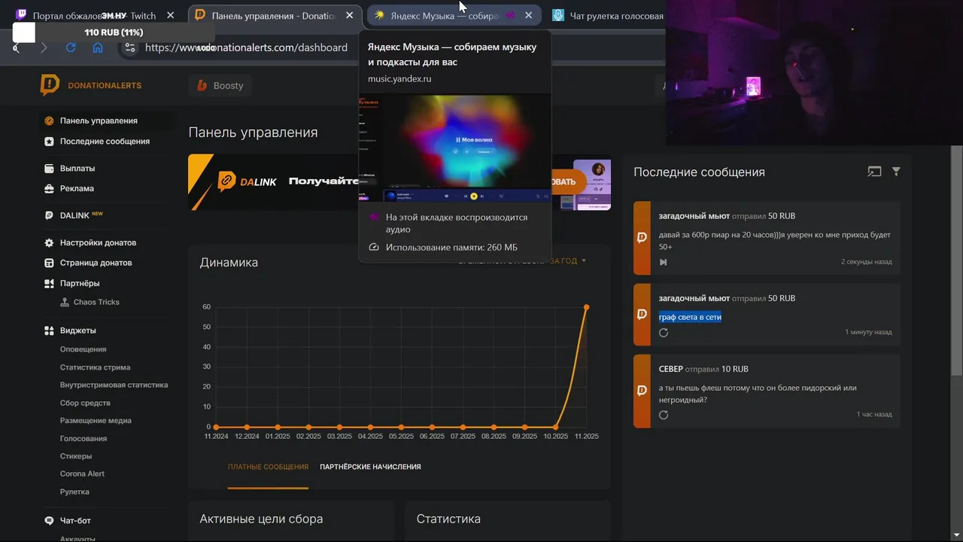Click the Активные цели сбора heading
The image size is (963, 542).
[261, 519]
